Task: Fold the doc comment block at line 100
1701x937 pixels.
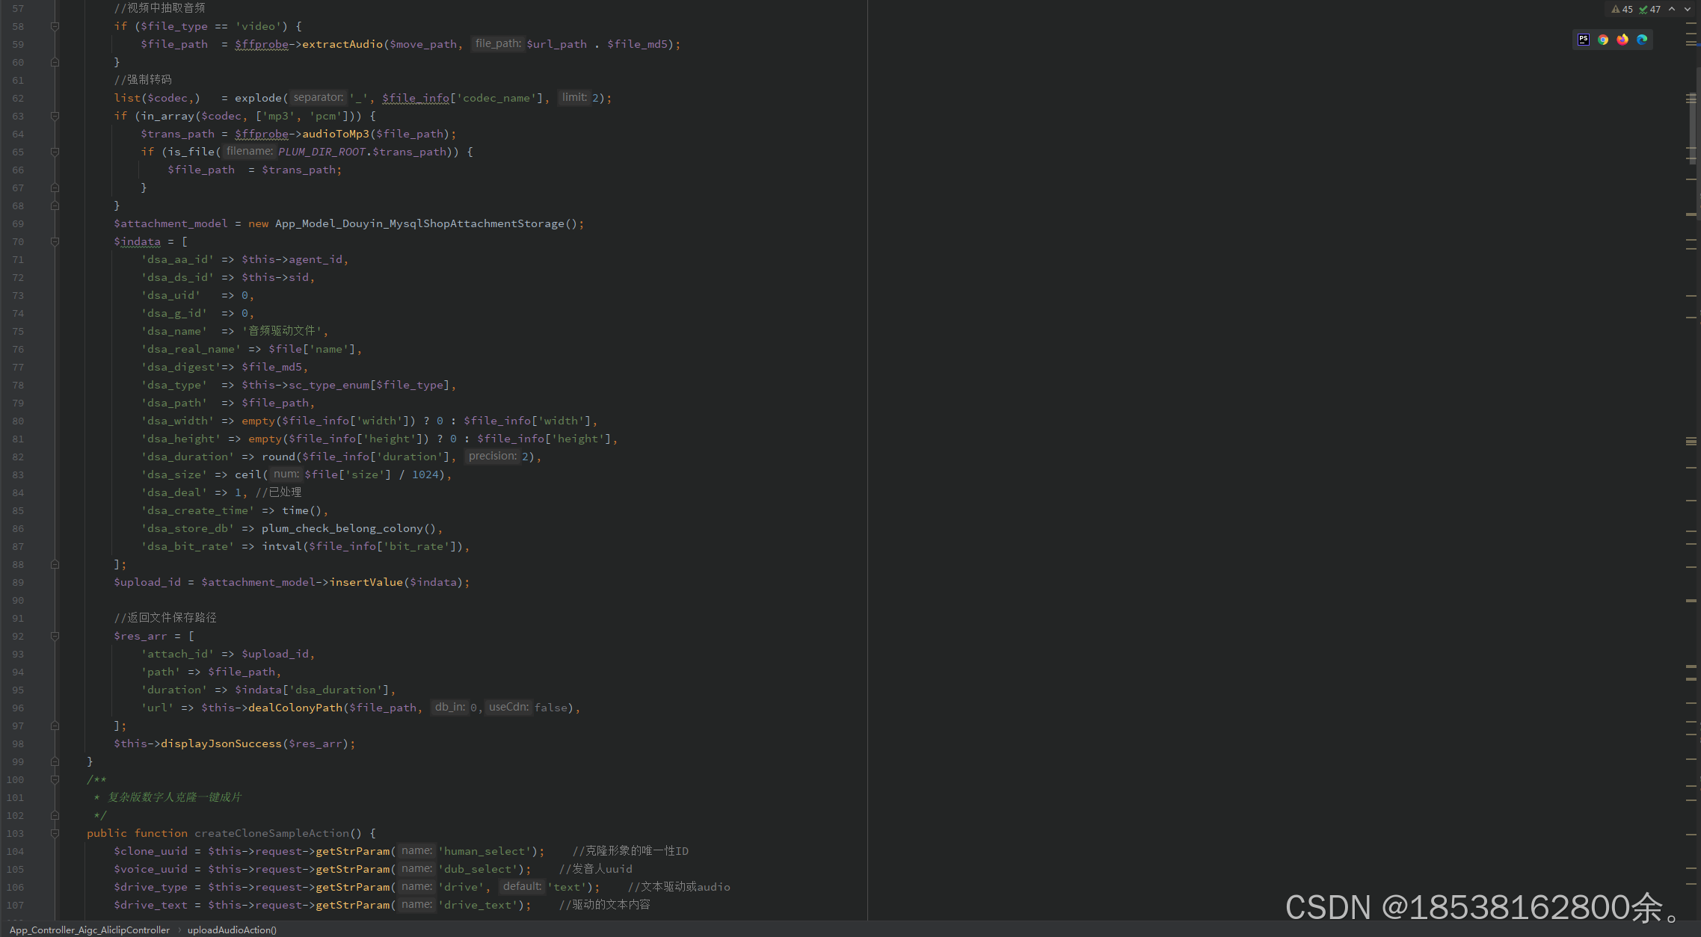Action: point(55,779)
